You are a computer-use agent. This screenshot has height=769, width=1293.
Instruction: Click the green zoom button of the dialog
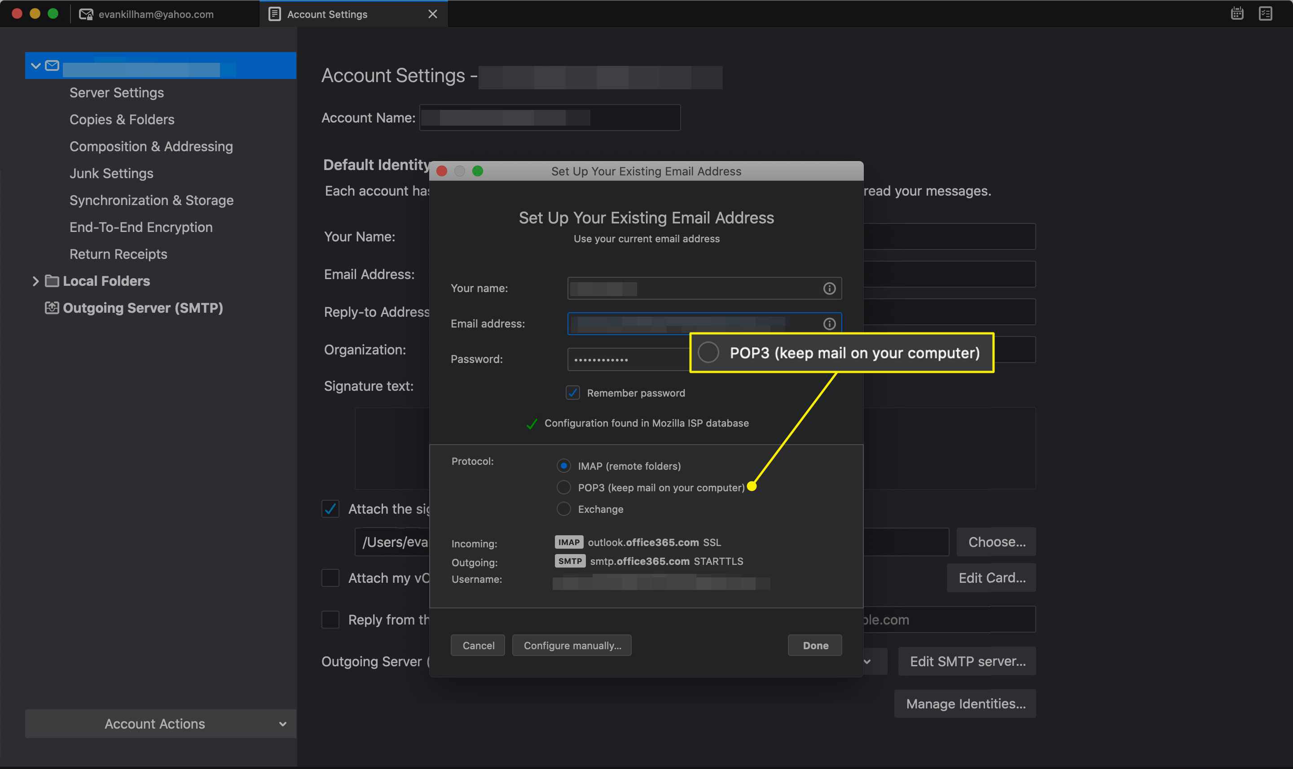[478, 171]
